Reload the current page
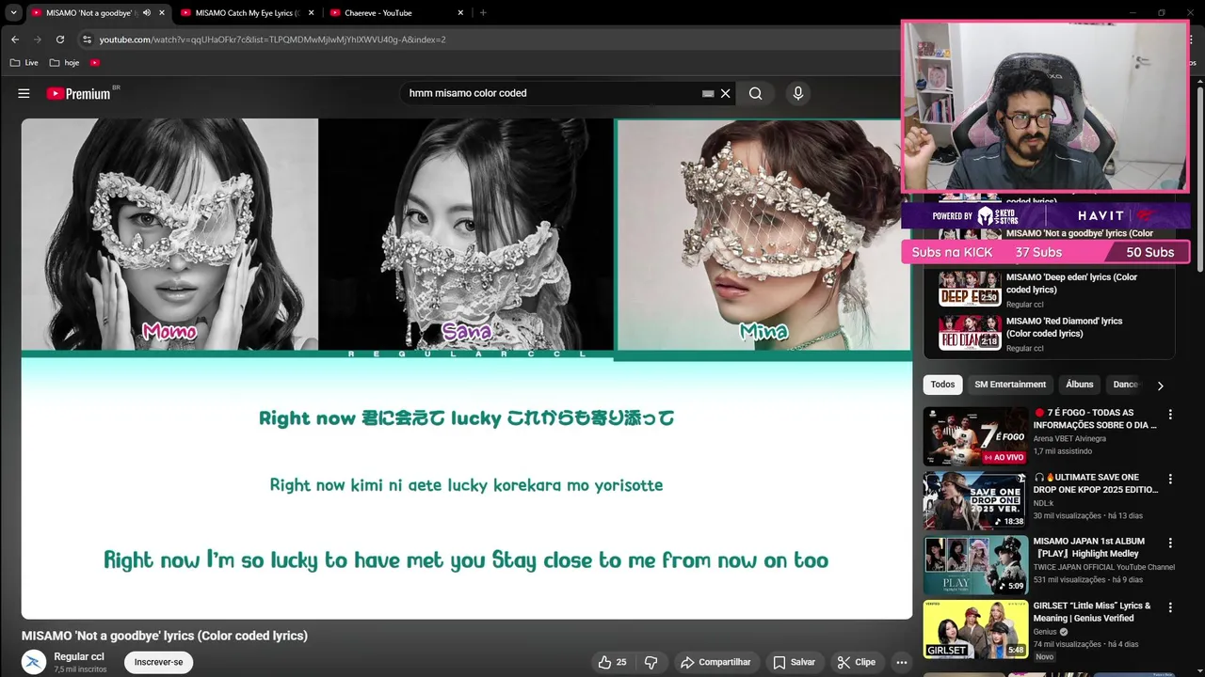The width and height of the screenshot is (1205, 677). coord(60,39)
